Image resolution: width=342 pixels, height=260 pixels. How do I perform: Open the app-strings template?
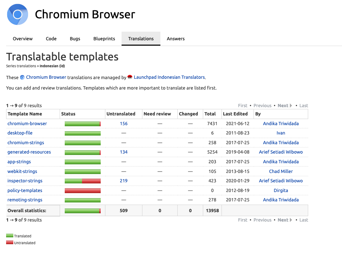(19, 161)
